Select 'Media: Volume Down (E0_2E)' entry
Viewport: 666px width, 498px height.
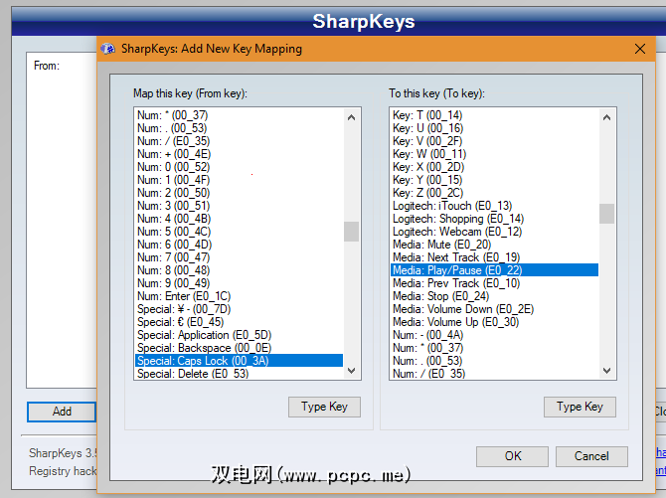coord(494,309)
